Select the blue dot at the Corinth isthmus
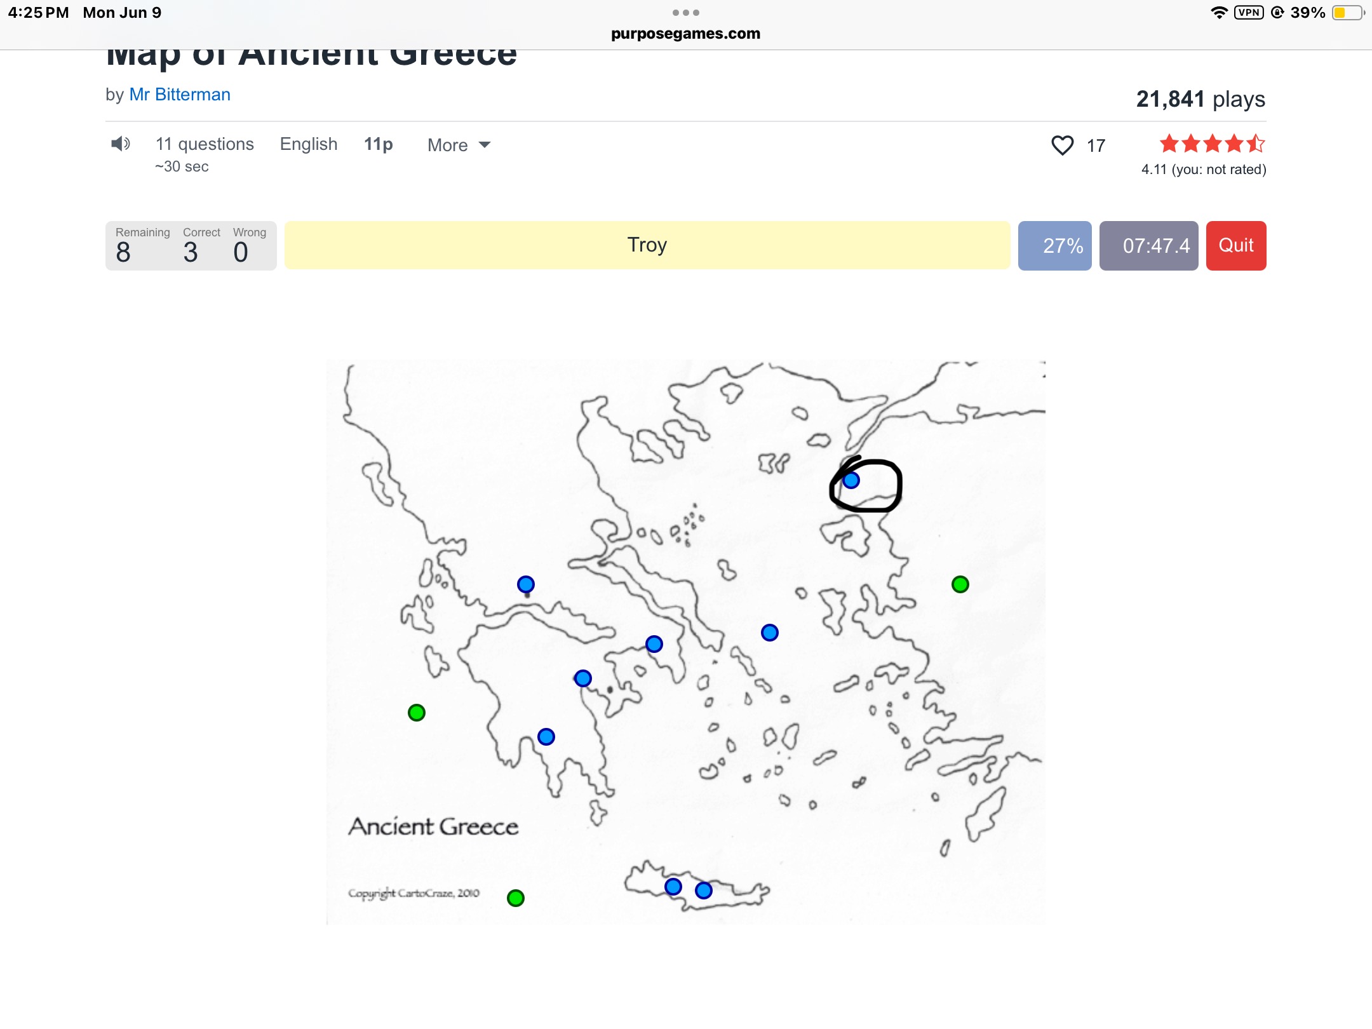Viewport: 1372px width, 1029px height. coord(583,678)
